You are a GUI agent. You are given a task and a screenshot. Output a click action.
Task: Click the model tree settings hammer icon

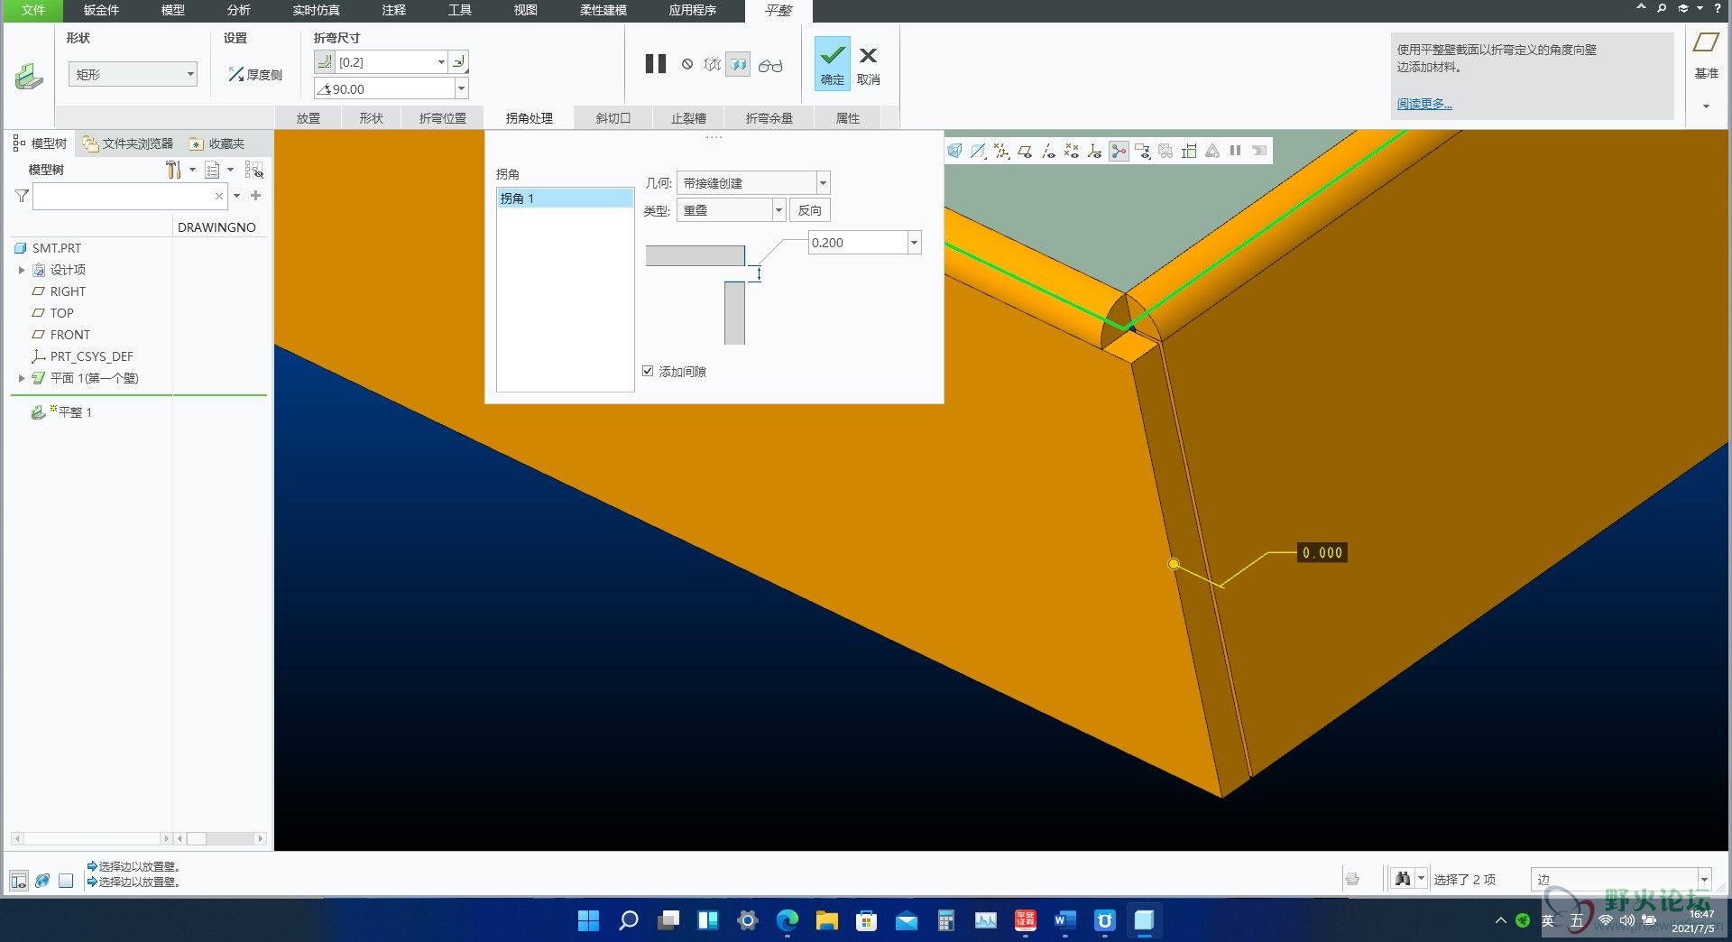point(173,170)
